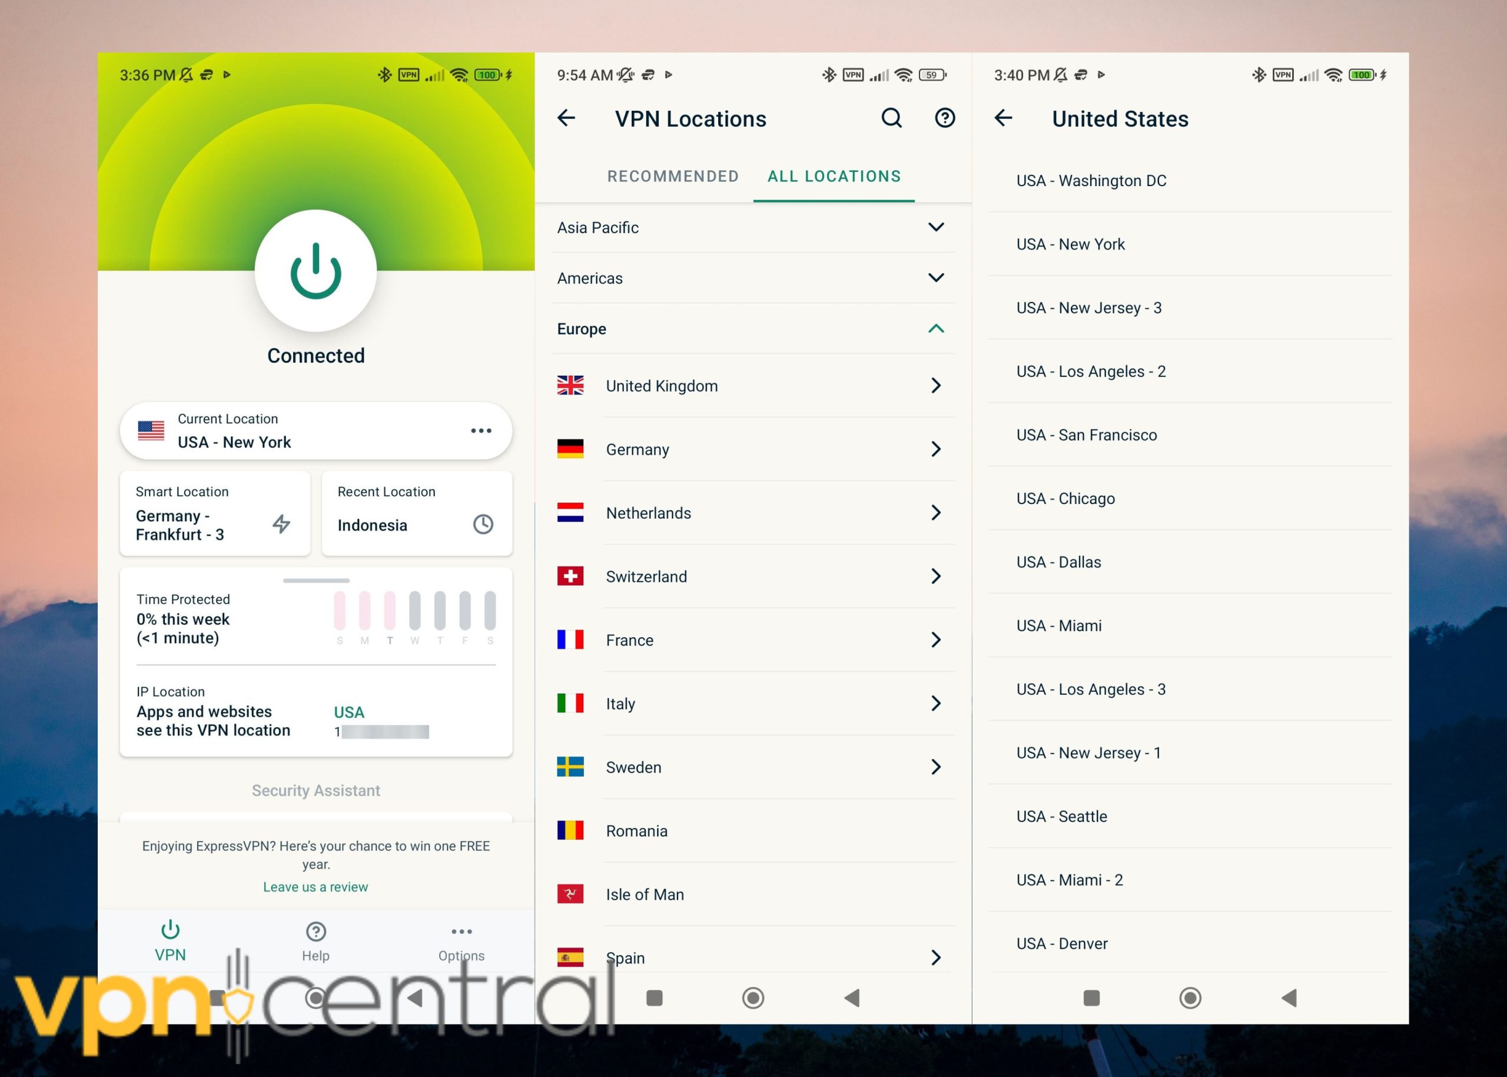
Task: Open Germany's server list
Action: point(752,449)
